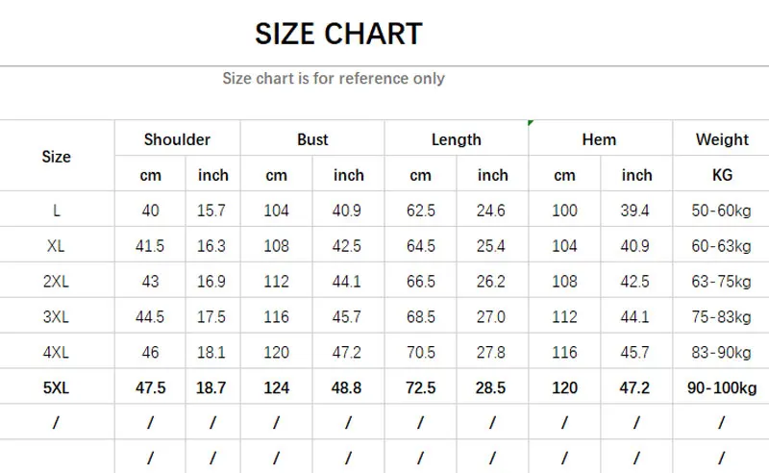The height and width of the screenshot is (473, 769).
Task: Select the KG unit subheader
Action: (x=722, y=175)
